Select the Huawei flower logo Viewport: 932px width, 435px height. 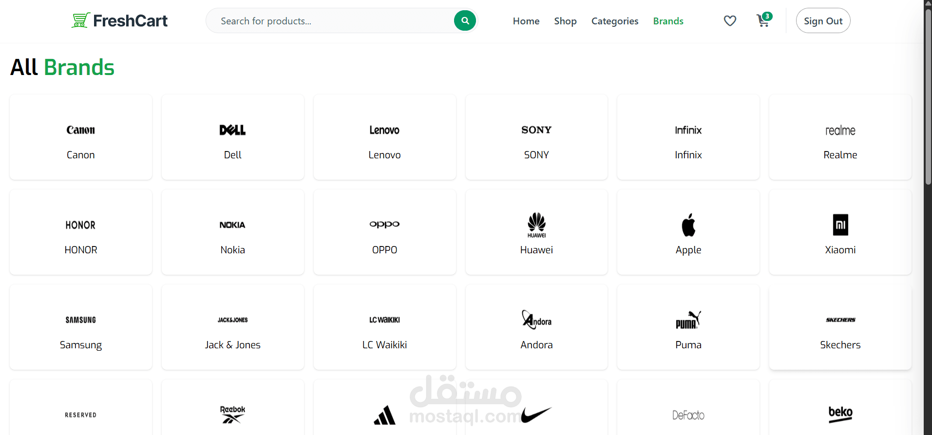pyautogui.click(x=536, y=225)
